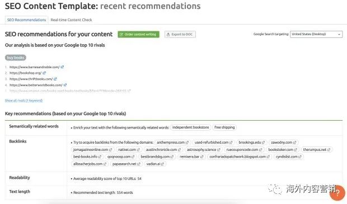Switch to the SEO Recommendations tab
The image size is (347, 204).
(x=26, y=20)
